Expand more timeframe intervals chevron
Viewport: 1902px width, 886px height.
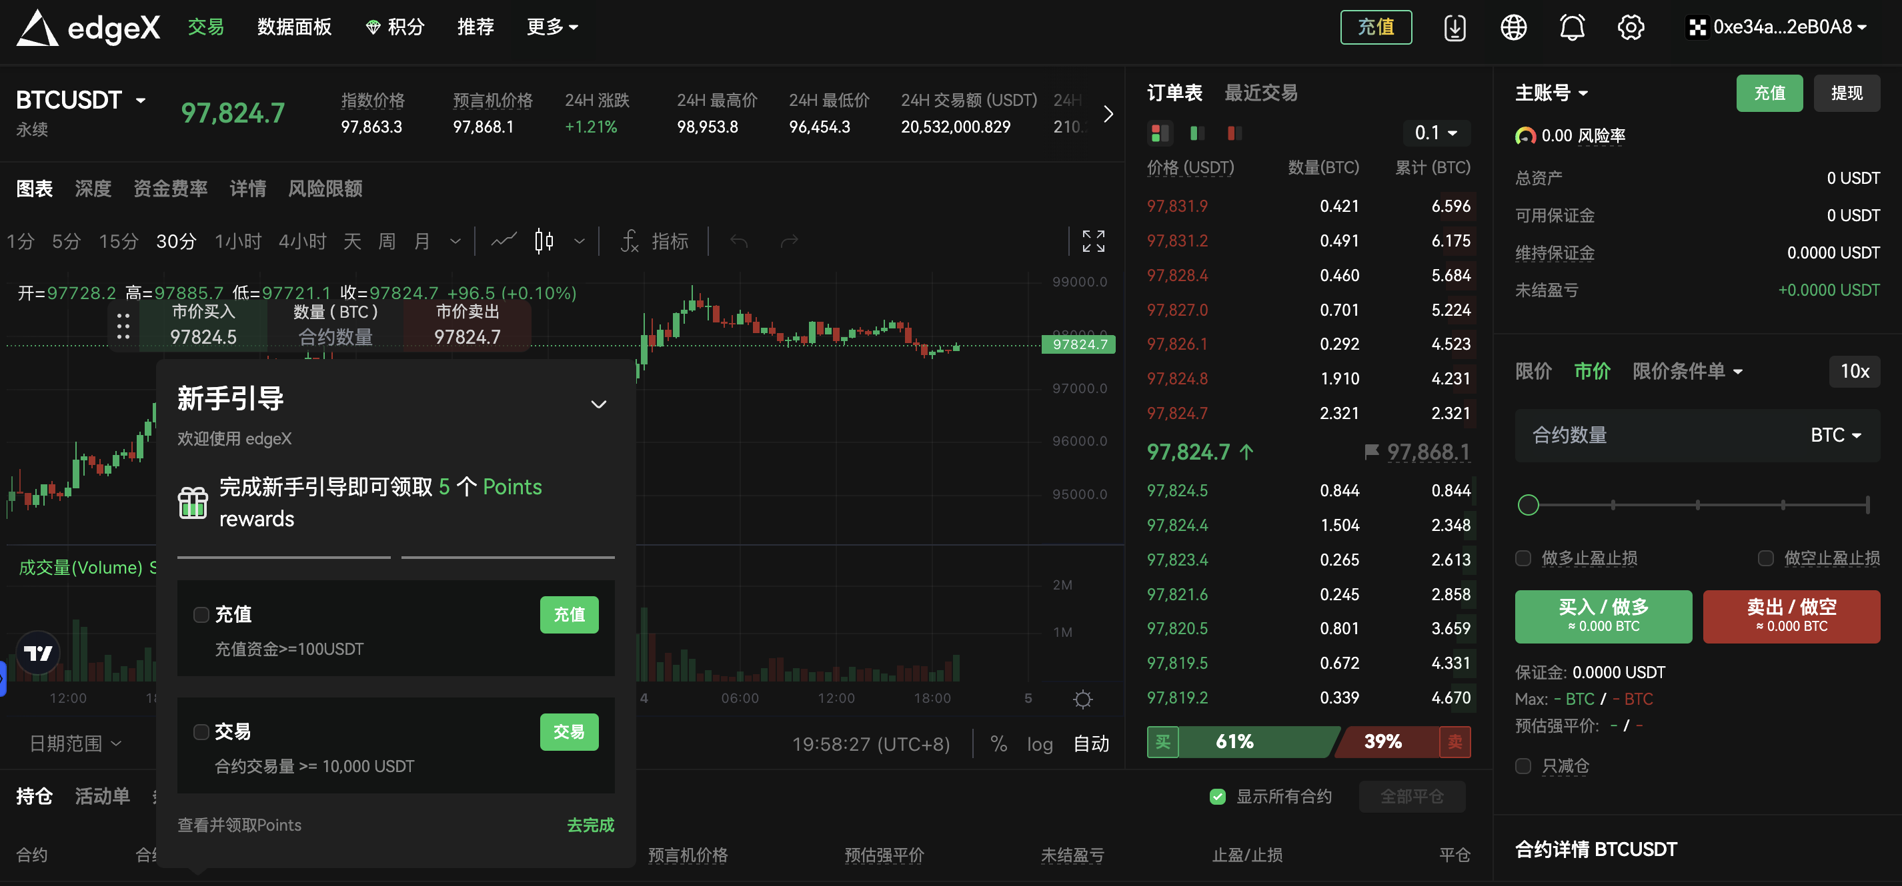coord(455,240)
